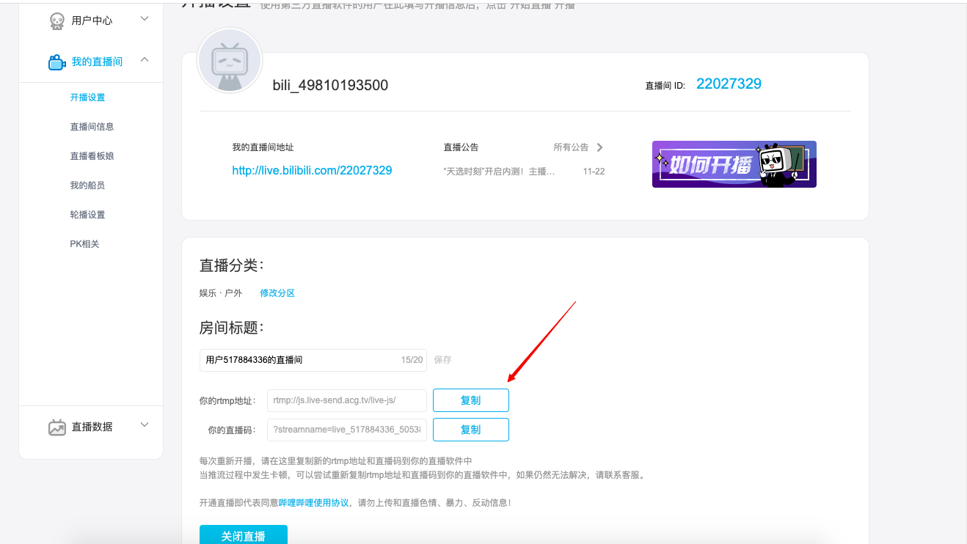This screenshot has width=967, height=544.
Task: Open the 哔哩哔哩使用协议 link
Action: 314,503
